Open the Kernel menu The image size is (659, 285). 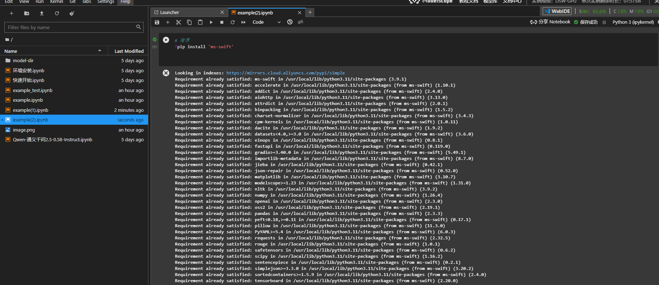[x=57, y=2]
